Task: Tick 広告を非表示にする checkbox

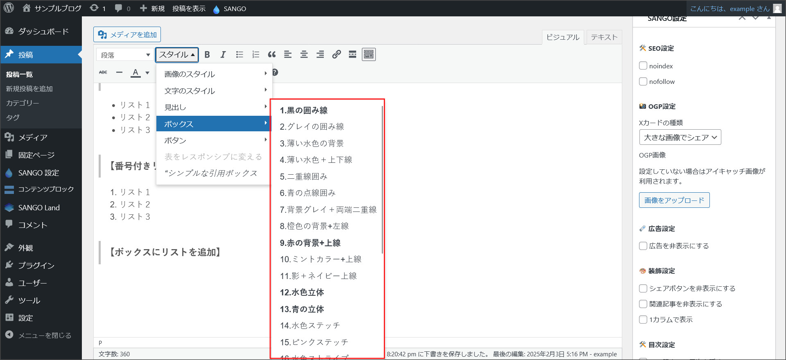Action: point(643,246)
